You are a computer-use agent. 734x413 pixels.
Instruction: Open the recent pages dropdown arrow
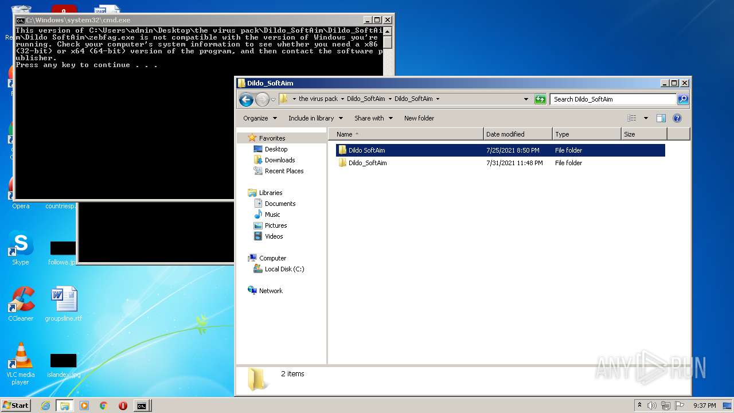click(x=274, y=99)
